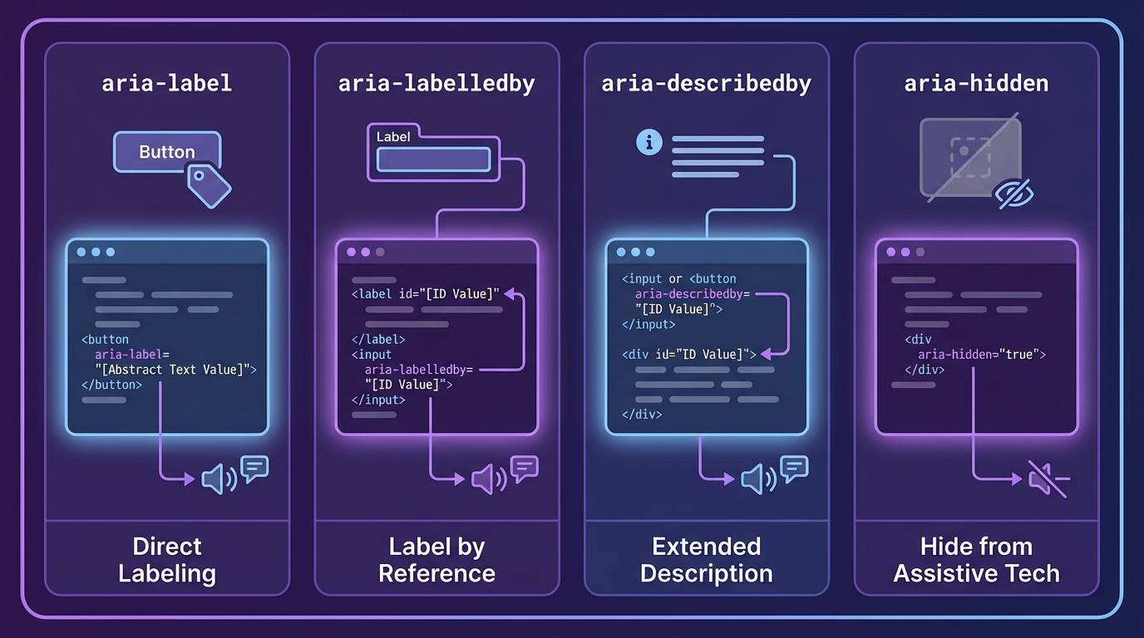Image resolution: width=1144 pixels, height=638 pixels.
Task: Click the blue info circle icon
Action: point(648,142)
